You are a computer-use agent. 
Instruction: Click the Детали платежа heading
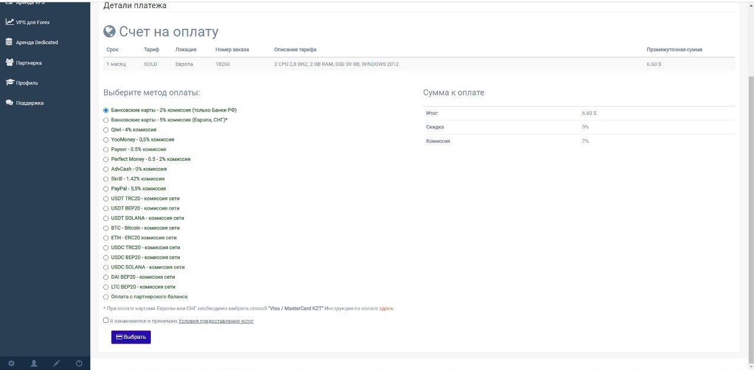(135, 6)
